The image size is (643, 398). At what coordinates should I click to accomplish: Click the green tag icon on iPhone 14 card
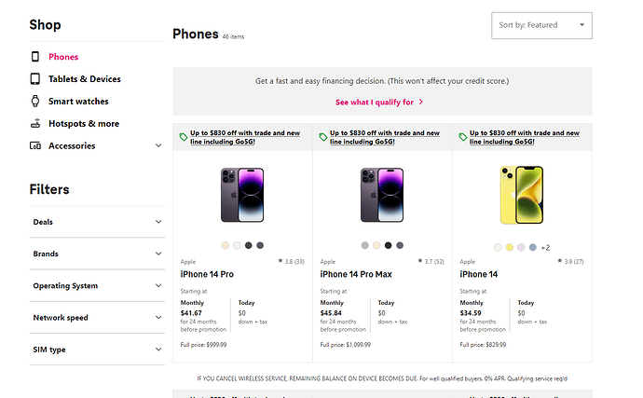pyautogui.click(x=463, y=136)
